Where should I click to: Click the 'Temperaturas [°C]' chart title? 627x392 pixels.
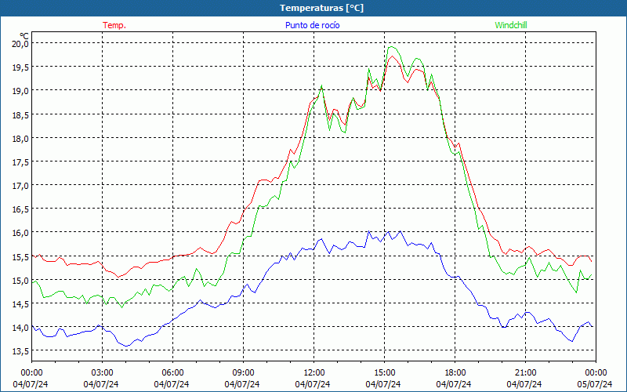[x=321, y=8]
